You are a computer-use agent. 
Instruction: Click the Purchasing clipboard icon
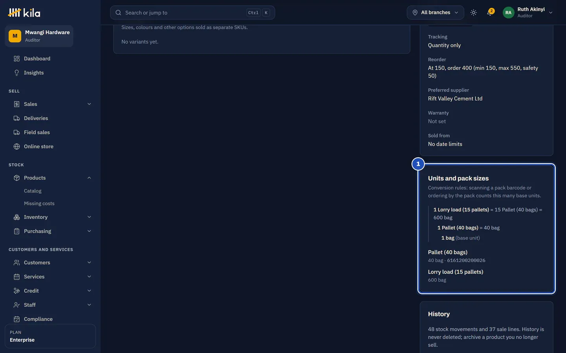coord(17,231)
